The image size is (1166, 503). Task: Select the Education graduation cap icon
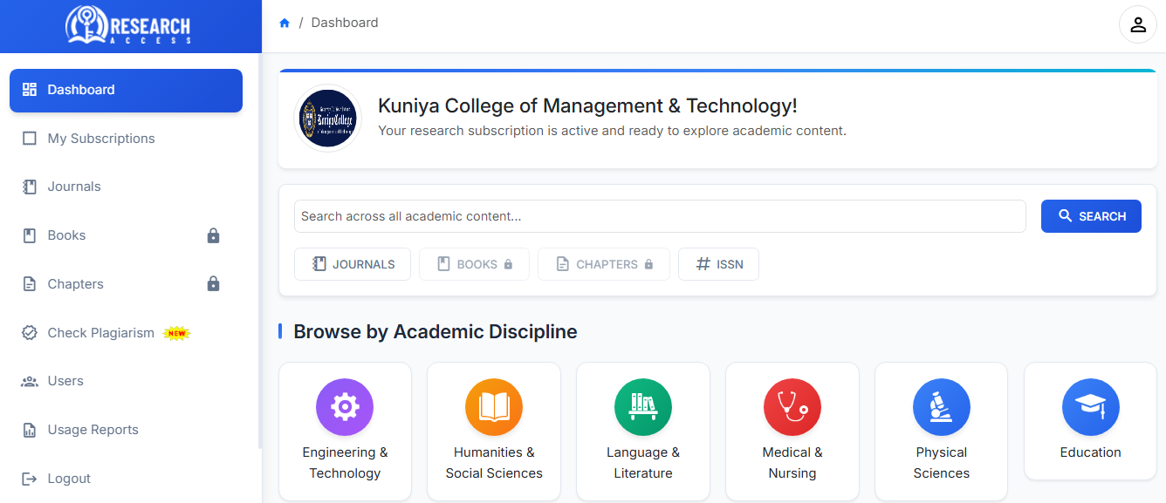(x=1090, y=407)
